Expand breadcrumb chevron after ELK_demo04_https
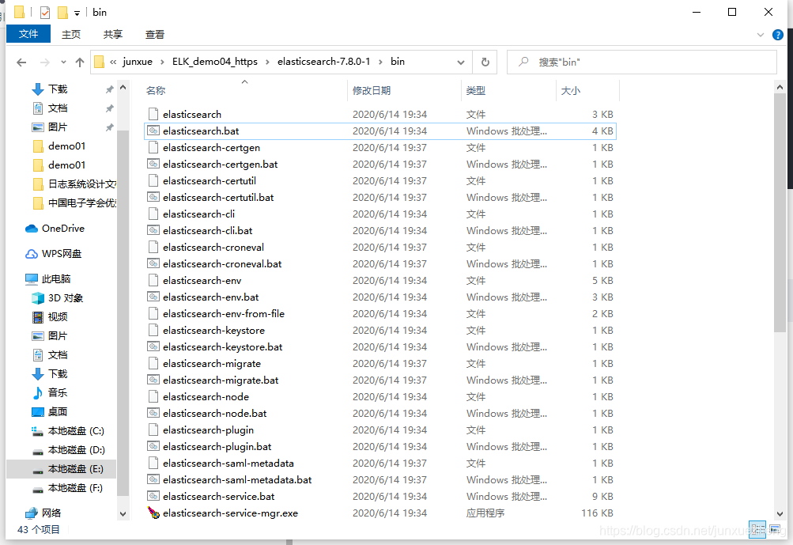The width and height of the screenshot is (793, 545). 267,62
